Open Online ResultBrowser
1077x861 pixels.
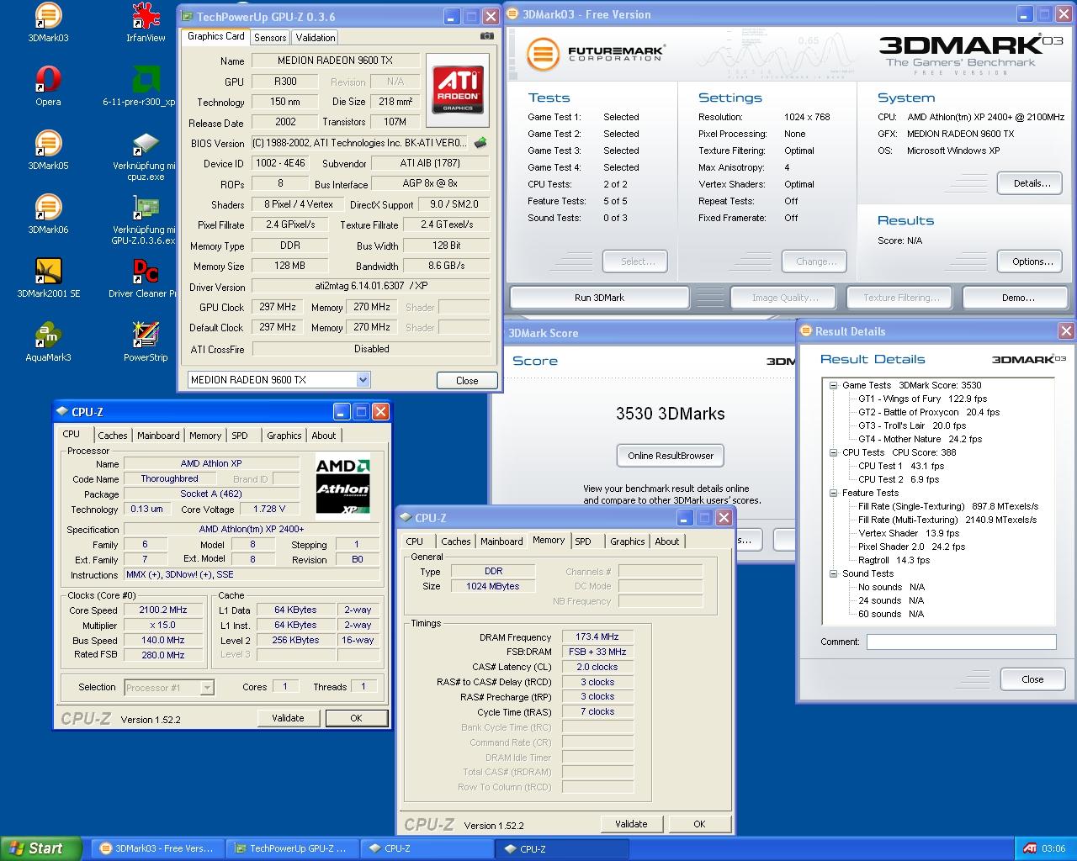point(671,456)
